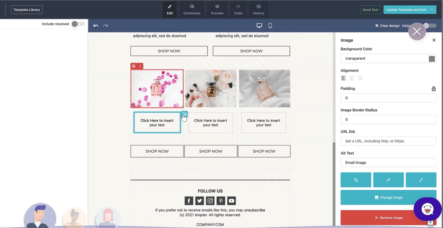Image resolution: width=443 pixels, height=228 pixels.
Task: Click the crop image button
Action: point(356,180)
